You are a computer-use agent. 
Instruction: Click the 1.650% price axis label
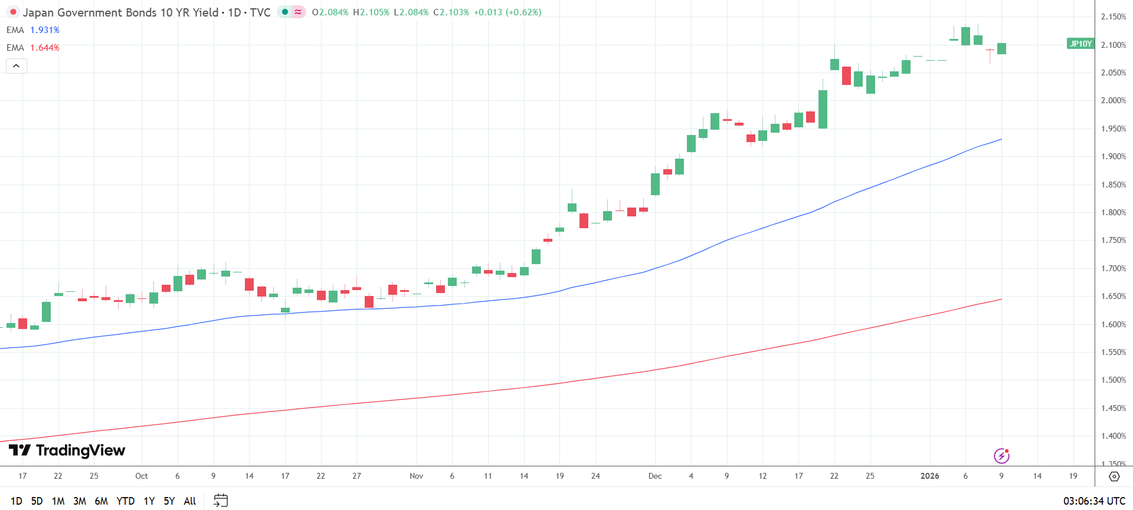1114,296
